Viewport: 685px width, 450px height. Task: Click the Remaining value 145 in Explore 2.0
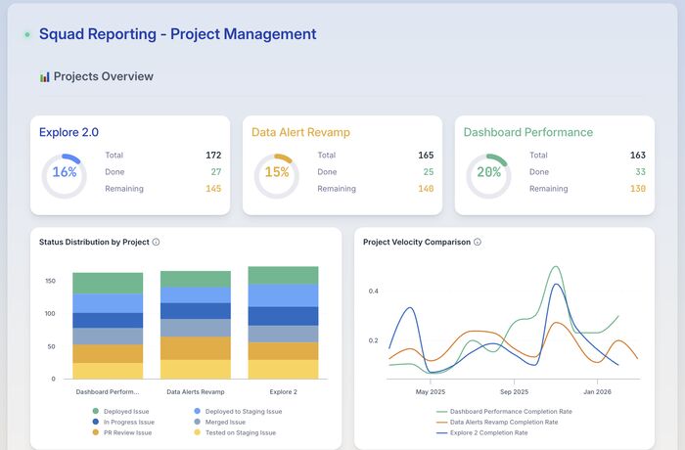click(x=213, y=189)
